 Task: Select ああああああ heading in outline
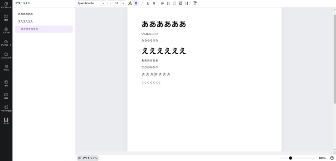point(26,14)
